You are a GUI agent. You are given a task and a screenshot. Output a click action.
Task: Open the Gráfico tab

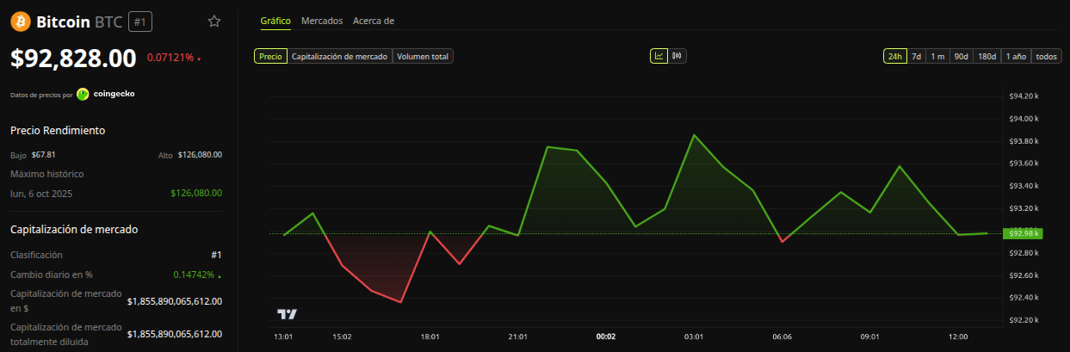[x=275, y=21]
